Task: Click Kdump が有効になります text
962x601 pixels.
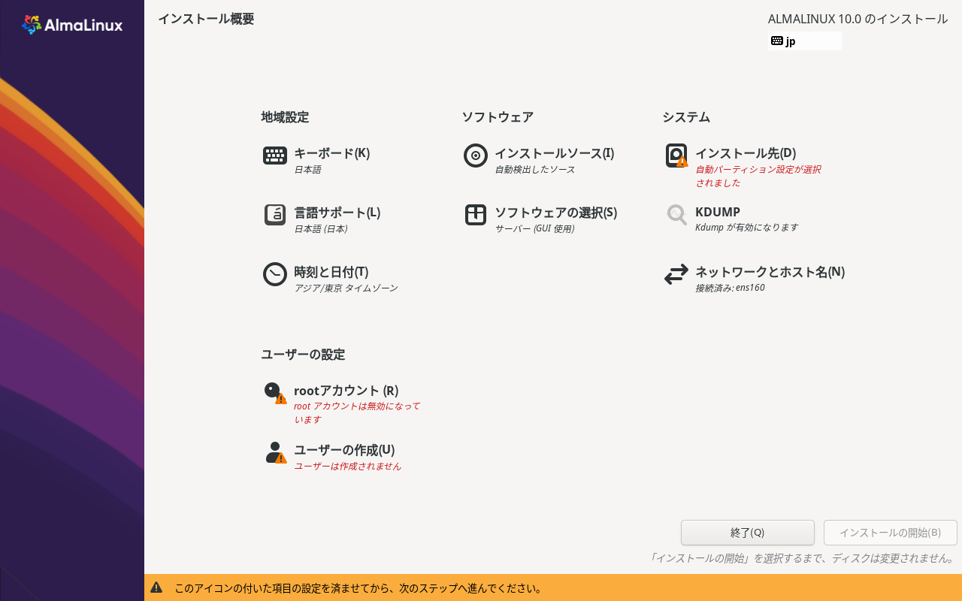Action: point(747,228)
